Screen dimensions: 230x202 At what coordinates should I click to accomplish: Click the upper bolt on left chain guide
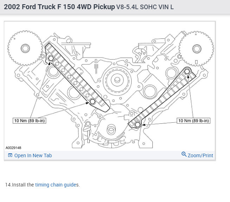[51, 59]
